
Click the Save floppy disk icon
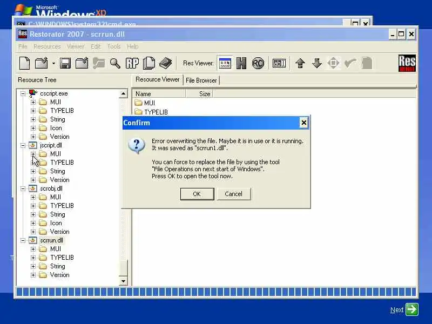pos(65,63)
